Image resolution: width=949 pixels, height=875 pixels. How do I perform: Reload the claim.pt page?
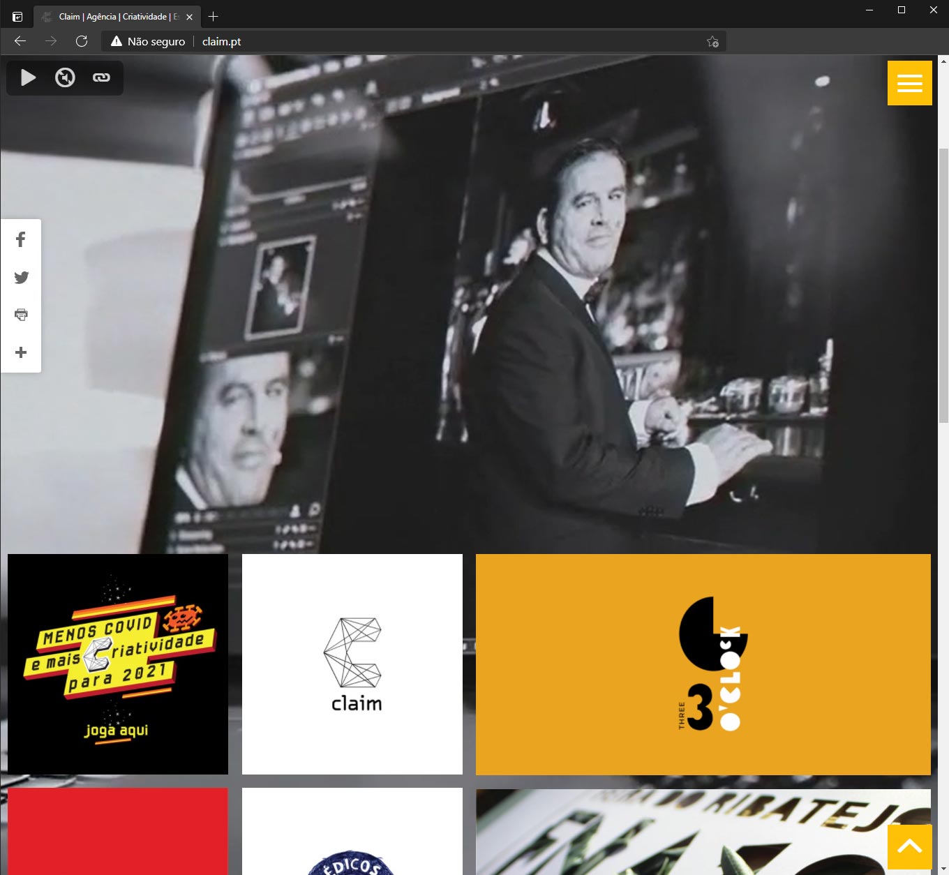point(82,41)
